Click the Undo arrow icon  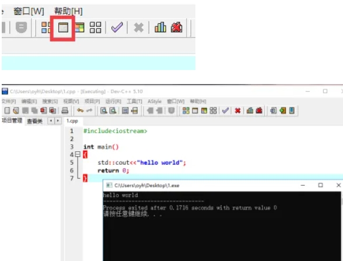point(80,110)
